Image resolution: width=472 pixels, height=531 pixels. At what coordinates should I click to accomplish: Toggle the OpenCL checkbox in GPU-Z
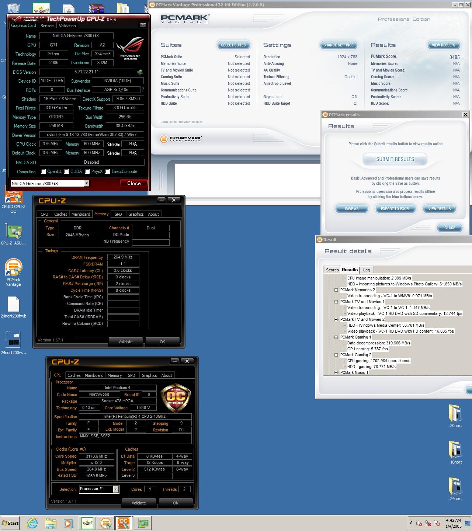[x=44, y=171]
